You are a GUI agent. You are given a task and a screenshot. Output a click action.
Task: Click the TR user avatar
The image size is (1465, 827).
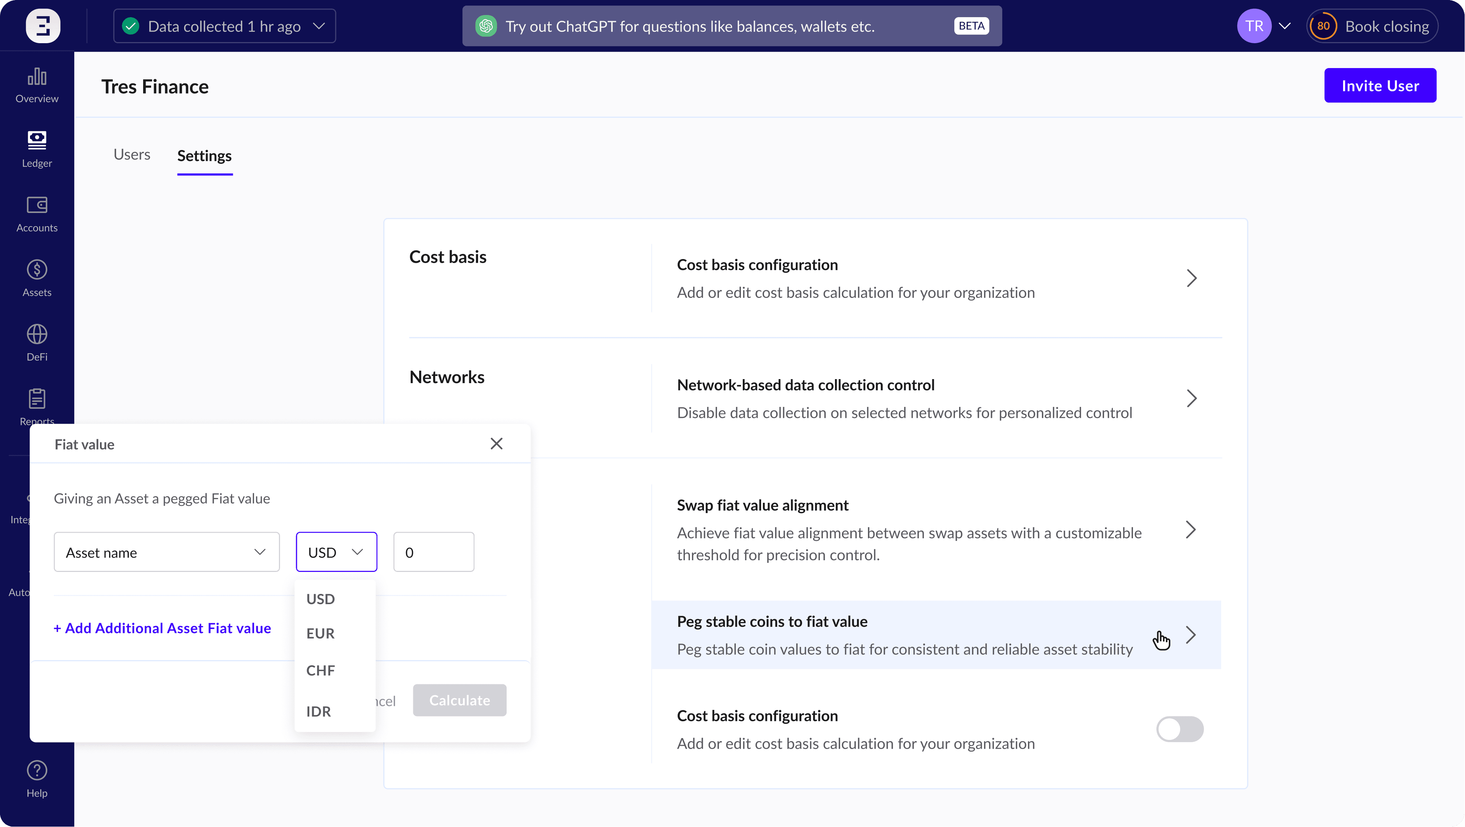1254,26
